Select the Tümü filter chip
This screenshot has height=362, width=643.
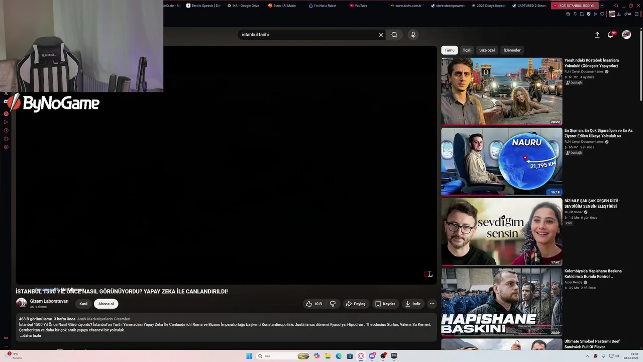450,50
